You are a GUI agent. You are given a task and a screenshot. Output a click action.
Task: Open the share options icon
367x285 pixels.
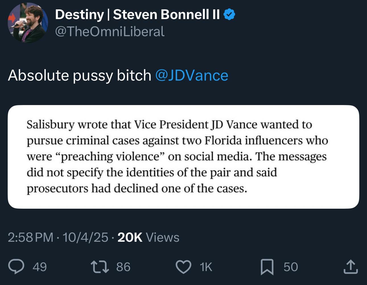350,267
